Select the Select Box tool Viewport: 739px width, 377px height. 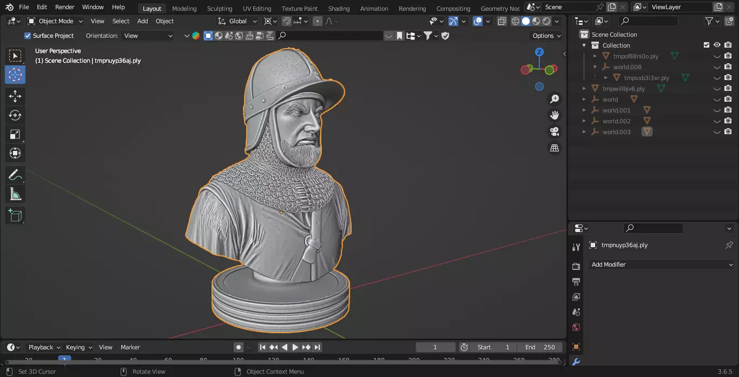(15, 56)
